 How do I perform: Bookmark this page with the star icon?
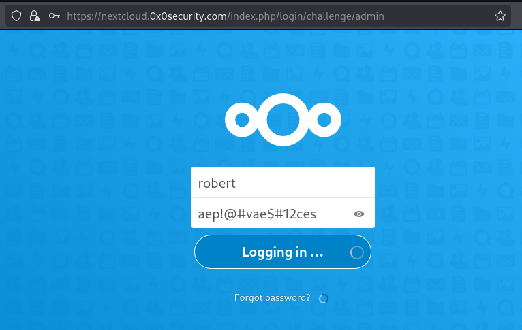point(500,16)
